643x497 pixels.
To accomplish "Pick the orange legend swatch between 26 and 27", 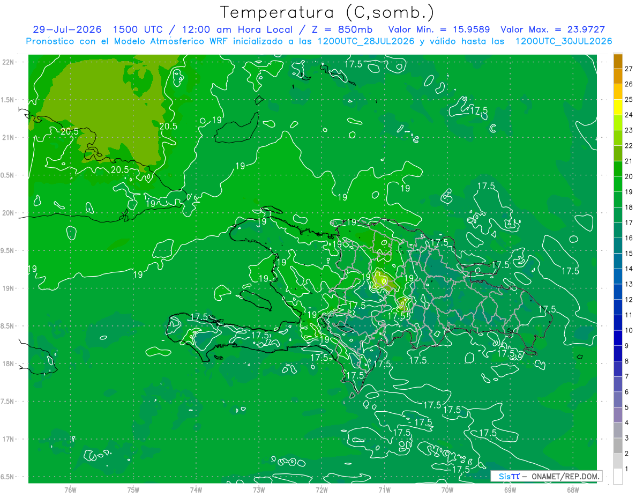I will tap(618, 76).
